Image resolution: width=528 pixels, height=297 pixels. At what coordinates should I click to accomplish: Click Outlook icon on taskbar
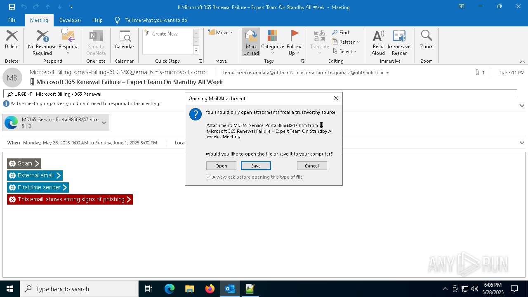coord(230,289)
